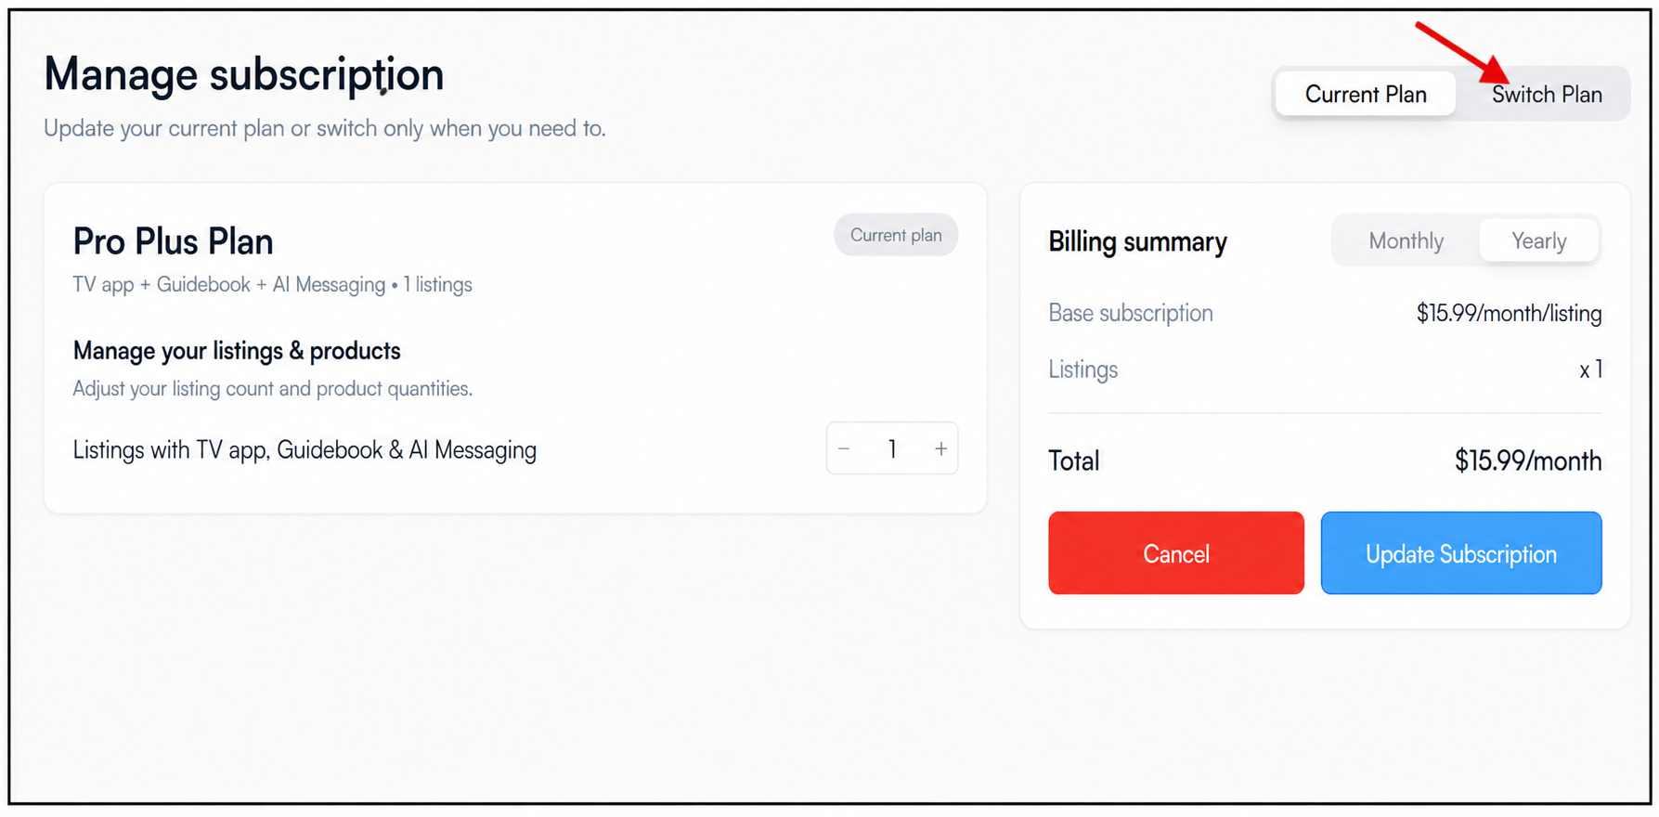Viewport: 1659px width, 817px height.
Task: Click the Billing summary heading
Action: 1137,241
